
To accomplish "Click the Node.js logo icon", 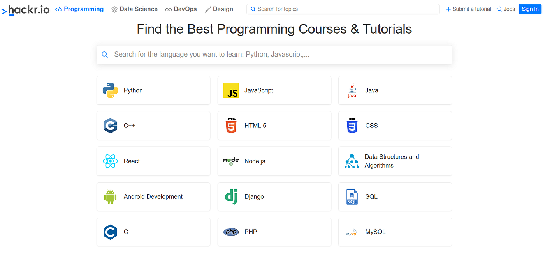I will click(x=231, y=161).
